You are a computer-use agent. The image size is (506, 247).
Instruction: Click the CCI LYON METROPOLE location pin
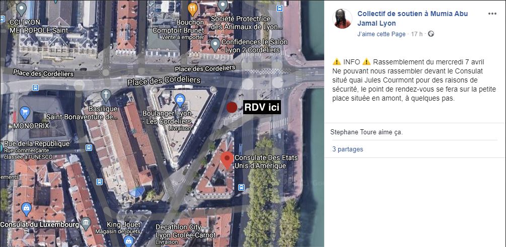(21, 9)
